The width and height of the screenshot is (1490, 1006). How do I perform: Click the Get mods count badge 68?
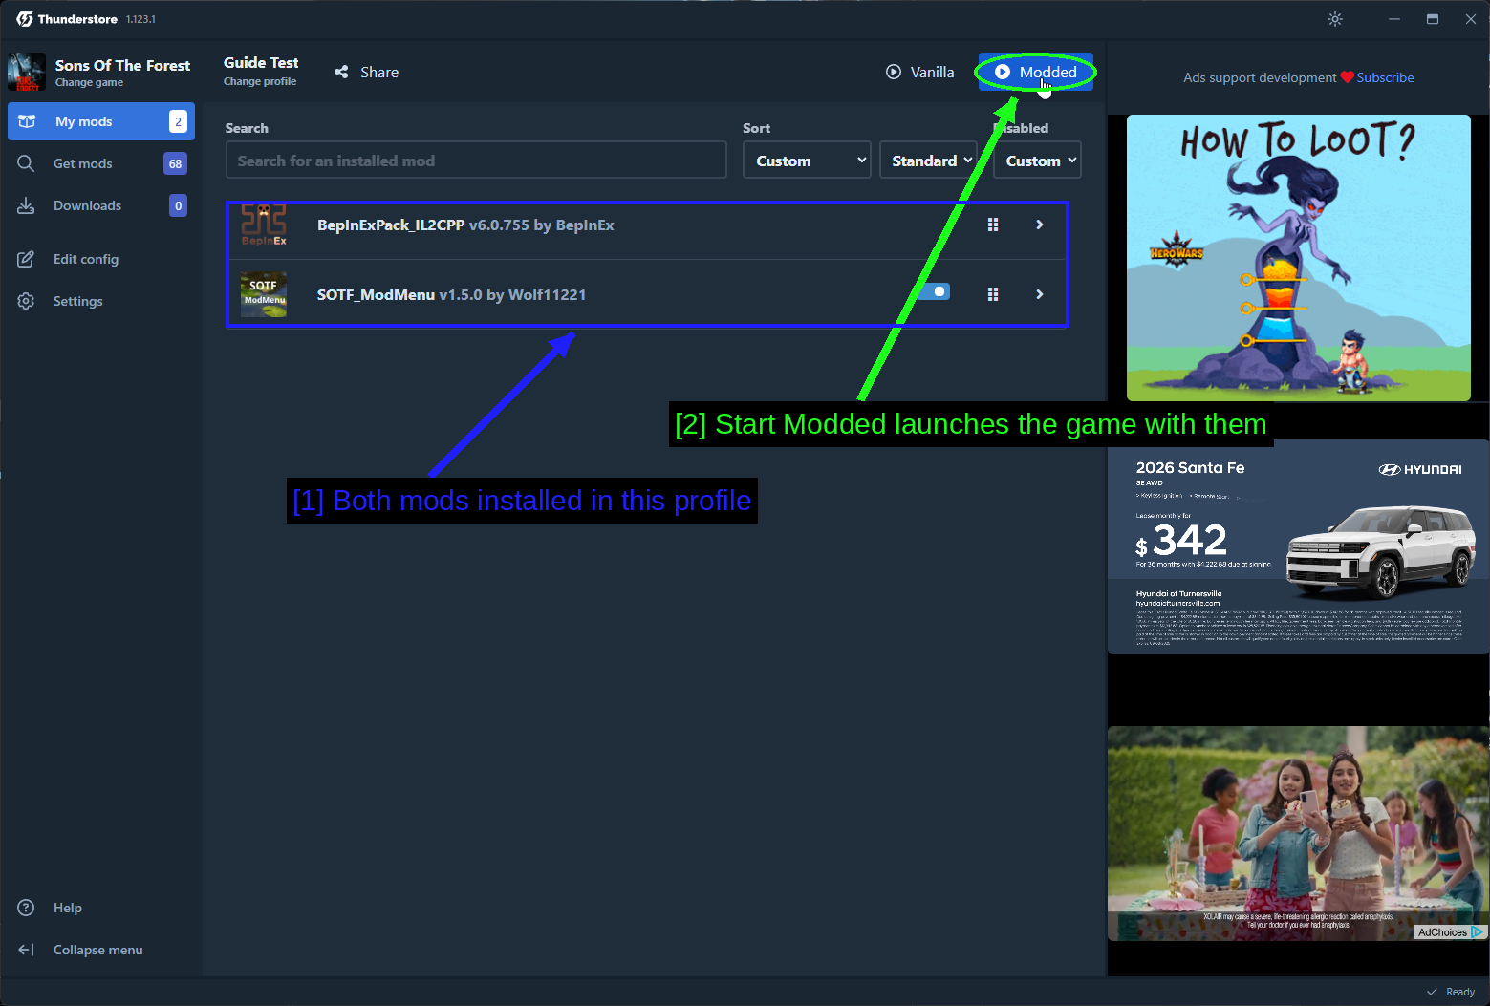(x=176, y=163)
